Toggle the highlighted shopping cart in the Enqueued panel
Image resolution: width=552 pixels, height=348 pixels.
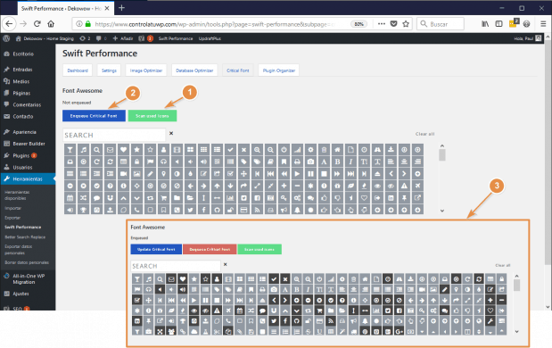319,311
